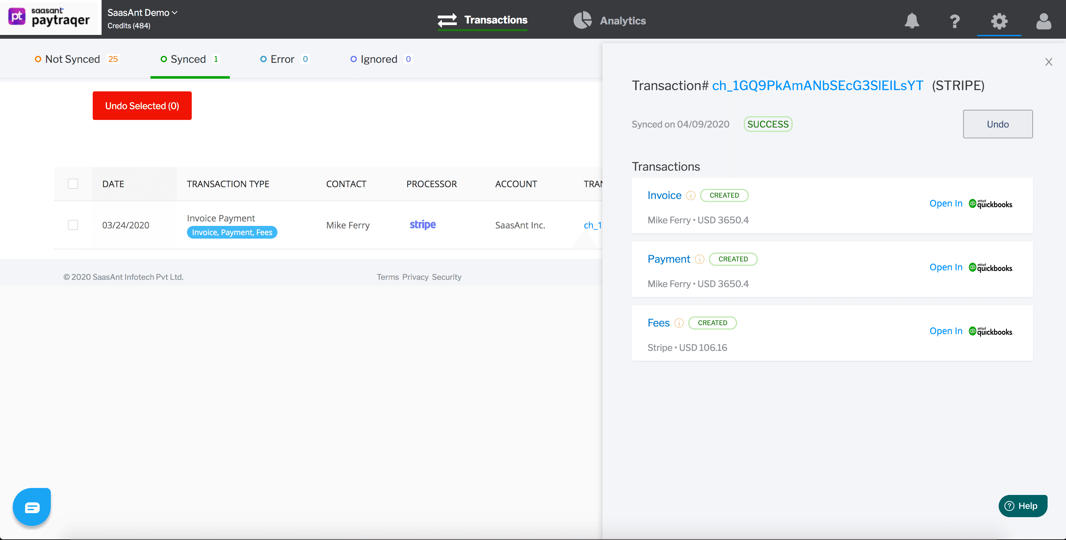Open the question mark help menu
Screen dimensions: 1066x540
(x=955, y=21)
